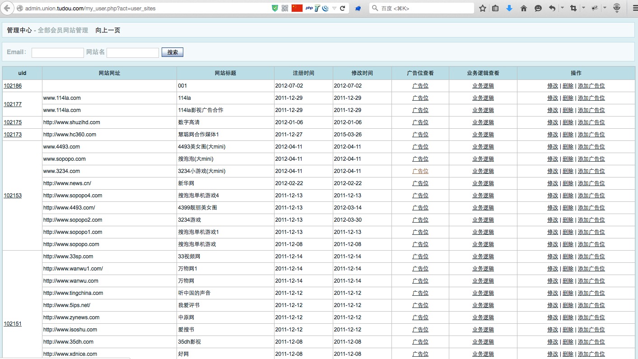Expand the address bar history dropdown triangle
The image size is (638, 359).
[334, 8]
